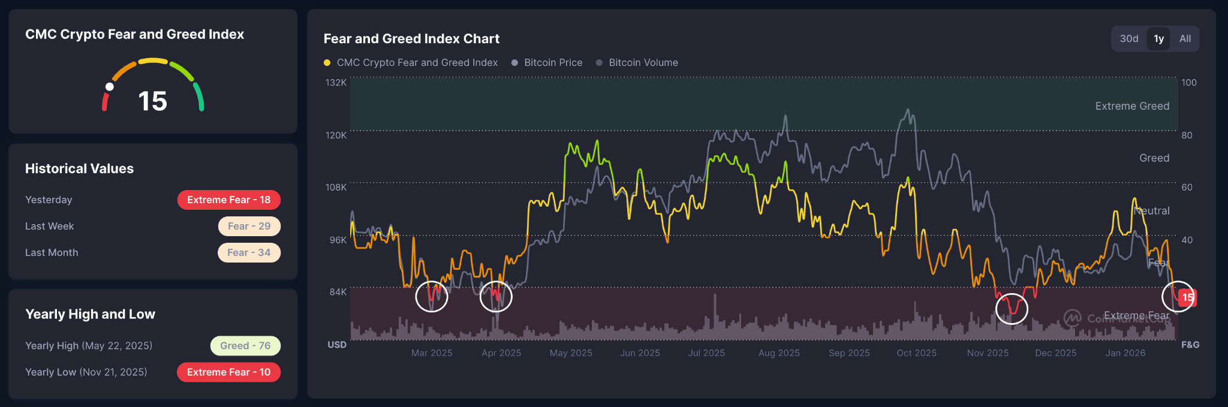Image resolution: width=1228 pixels, height=407 pixels.
Task: Click the Last Week row label
Action: tap(49, 226)
